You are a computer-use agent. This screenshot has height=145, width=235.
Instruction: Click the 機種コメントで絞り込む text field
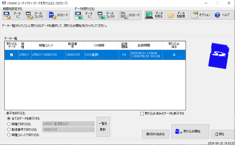(68, 135)
